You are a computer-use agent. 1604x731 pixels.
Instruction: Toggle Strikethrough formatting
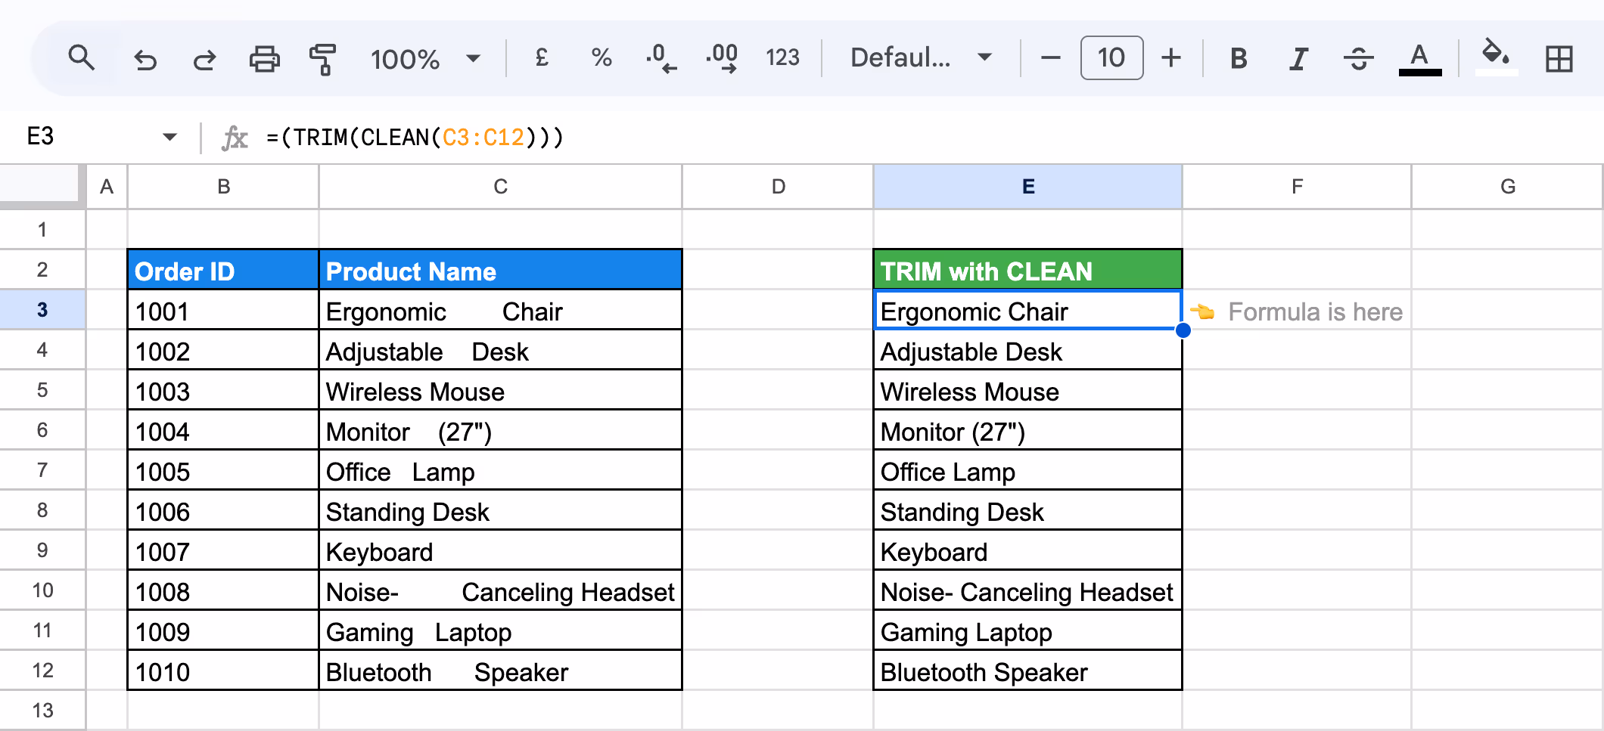tap(1359, 58)
